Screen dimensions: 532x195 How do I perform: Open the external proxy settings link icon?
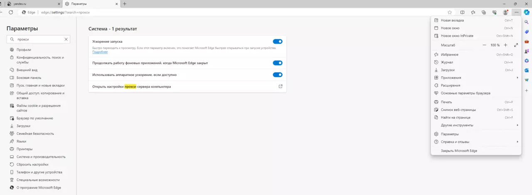(x=281, y=86)
